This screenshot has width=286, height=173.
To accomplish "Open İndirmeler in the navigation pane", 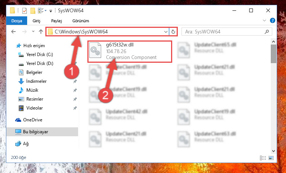I will [36, 81].
